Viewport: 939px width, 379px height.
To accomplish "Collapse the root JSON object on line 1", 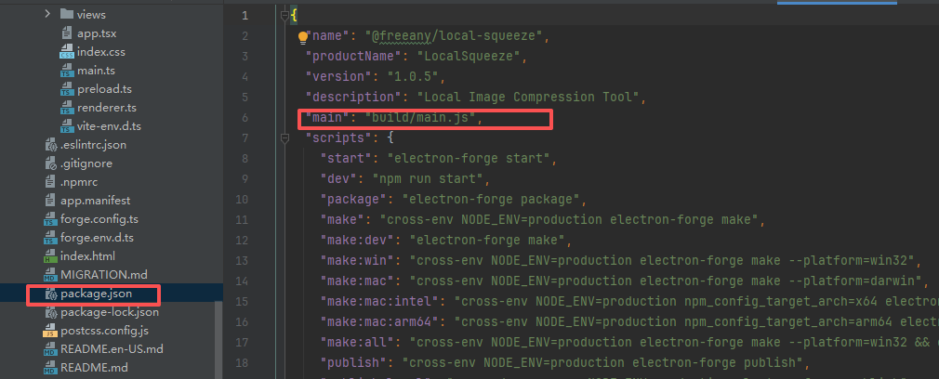I will click(x=285, y=16).
